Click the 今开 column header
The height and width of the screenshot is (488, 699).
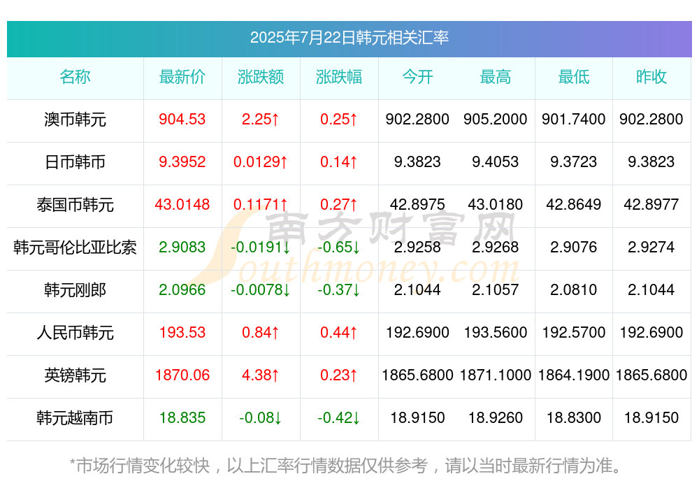[x=417, y=77]
